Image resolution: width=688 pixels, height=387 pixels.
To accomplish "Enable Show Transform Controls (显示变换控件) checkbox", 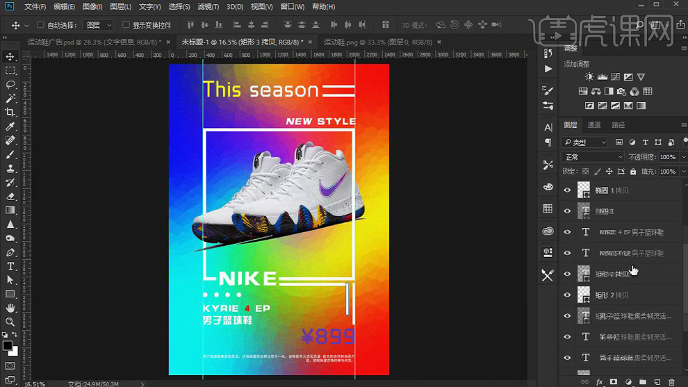I will pos(126,24).
